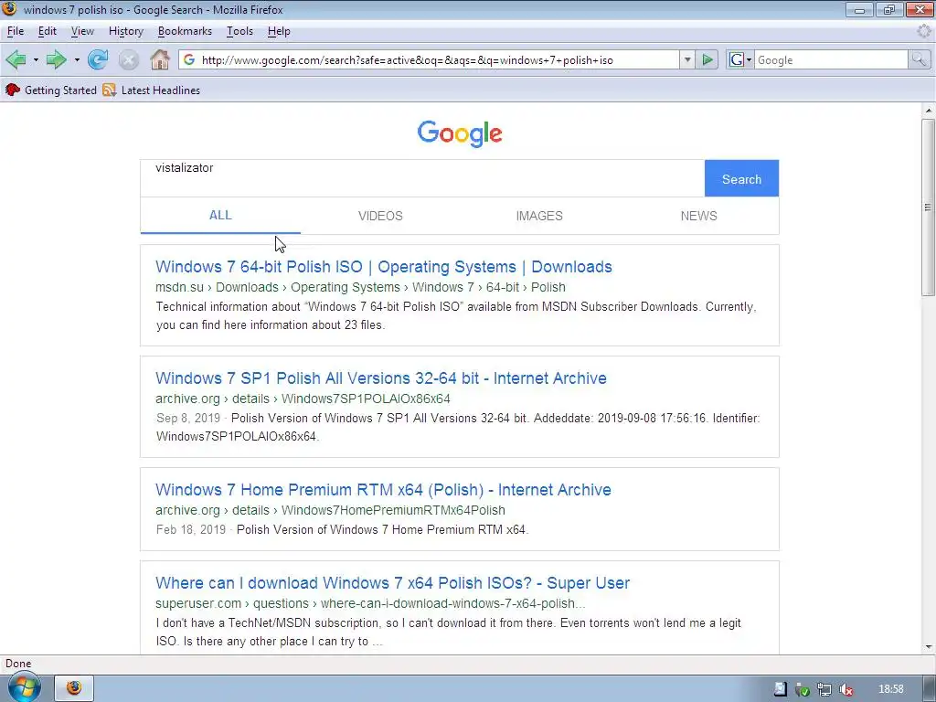Open the File menu

[16, 31]
